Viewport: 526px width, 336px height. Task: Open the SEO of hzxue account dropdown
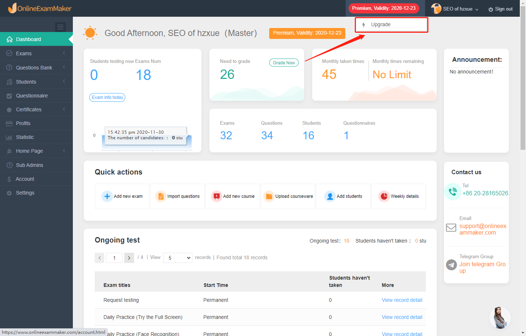(x=455, y=9)
